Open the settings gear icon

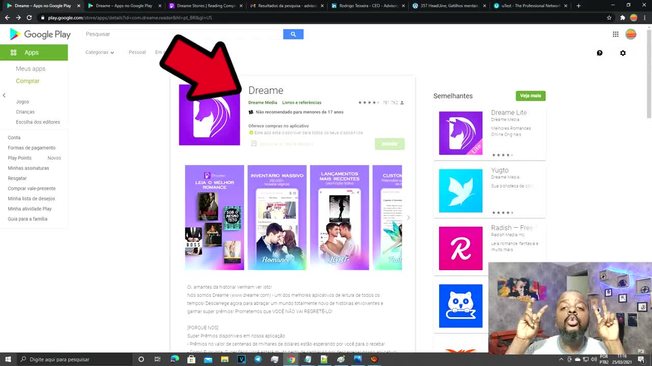[622, 53]
